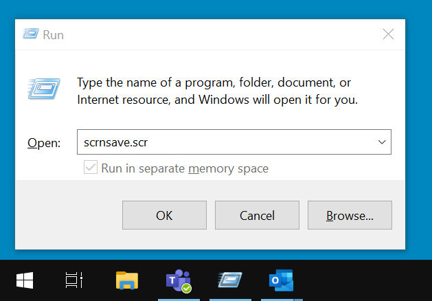The width and height of the screenshot is (432, 301).
Task: Open Outlook from the taskbar
Action: point(282,280)
